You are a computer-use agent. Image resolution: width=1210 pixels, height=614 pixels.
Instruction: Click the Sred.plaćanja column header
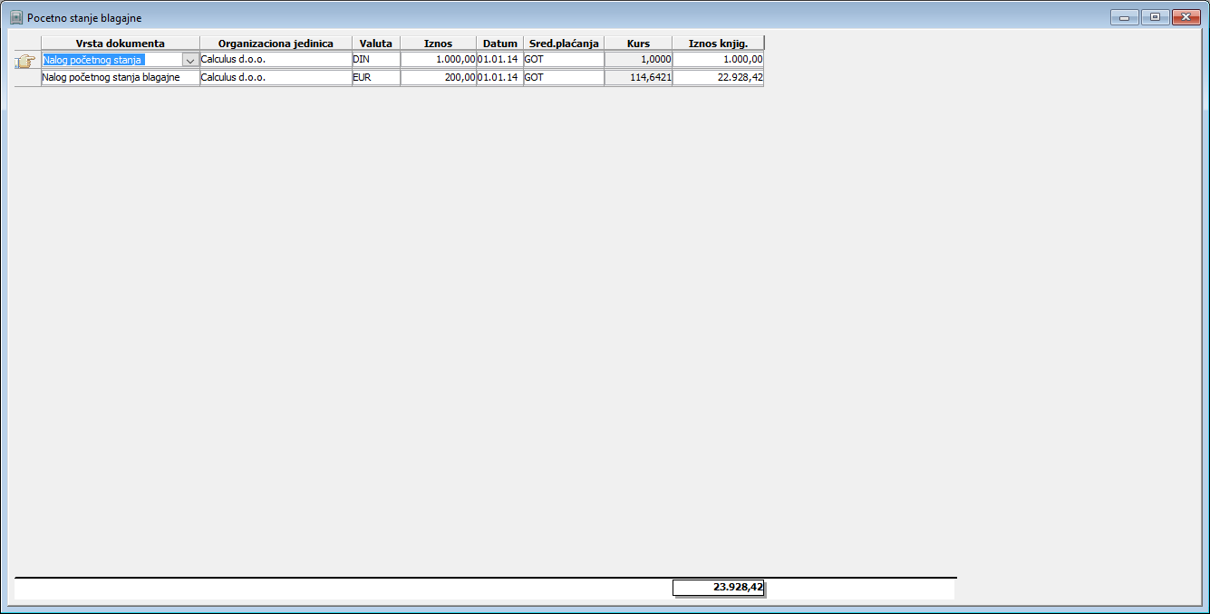click(564, 44)
